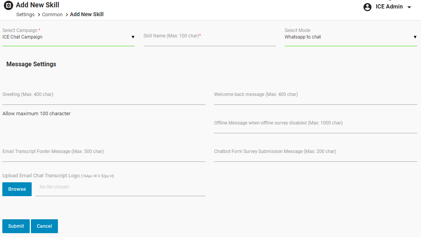
Task: Go to the Settings breadcrumb
Action: pyautogui.click(x=25, y=15)
